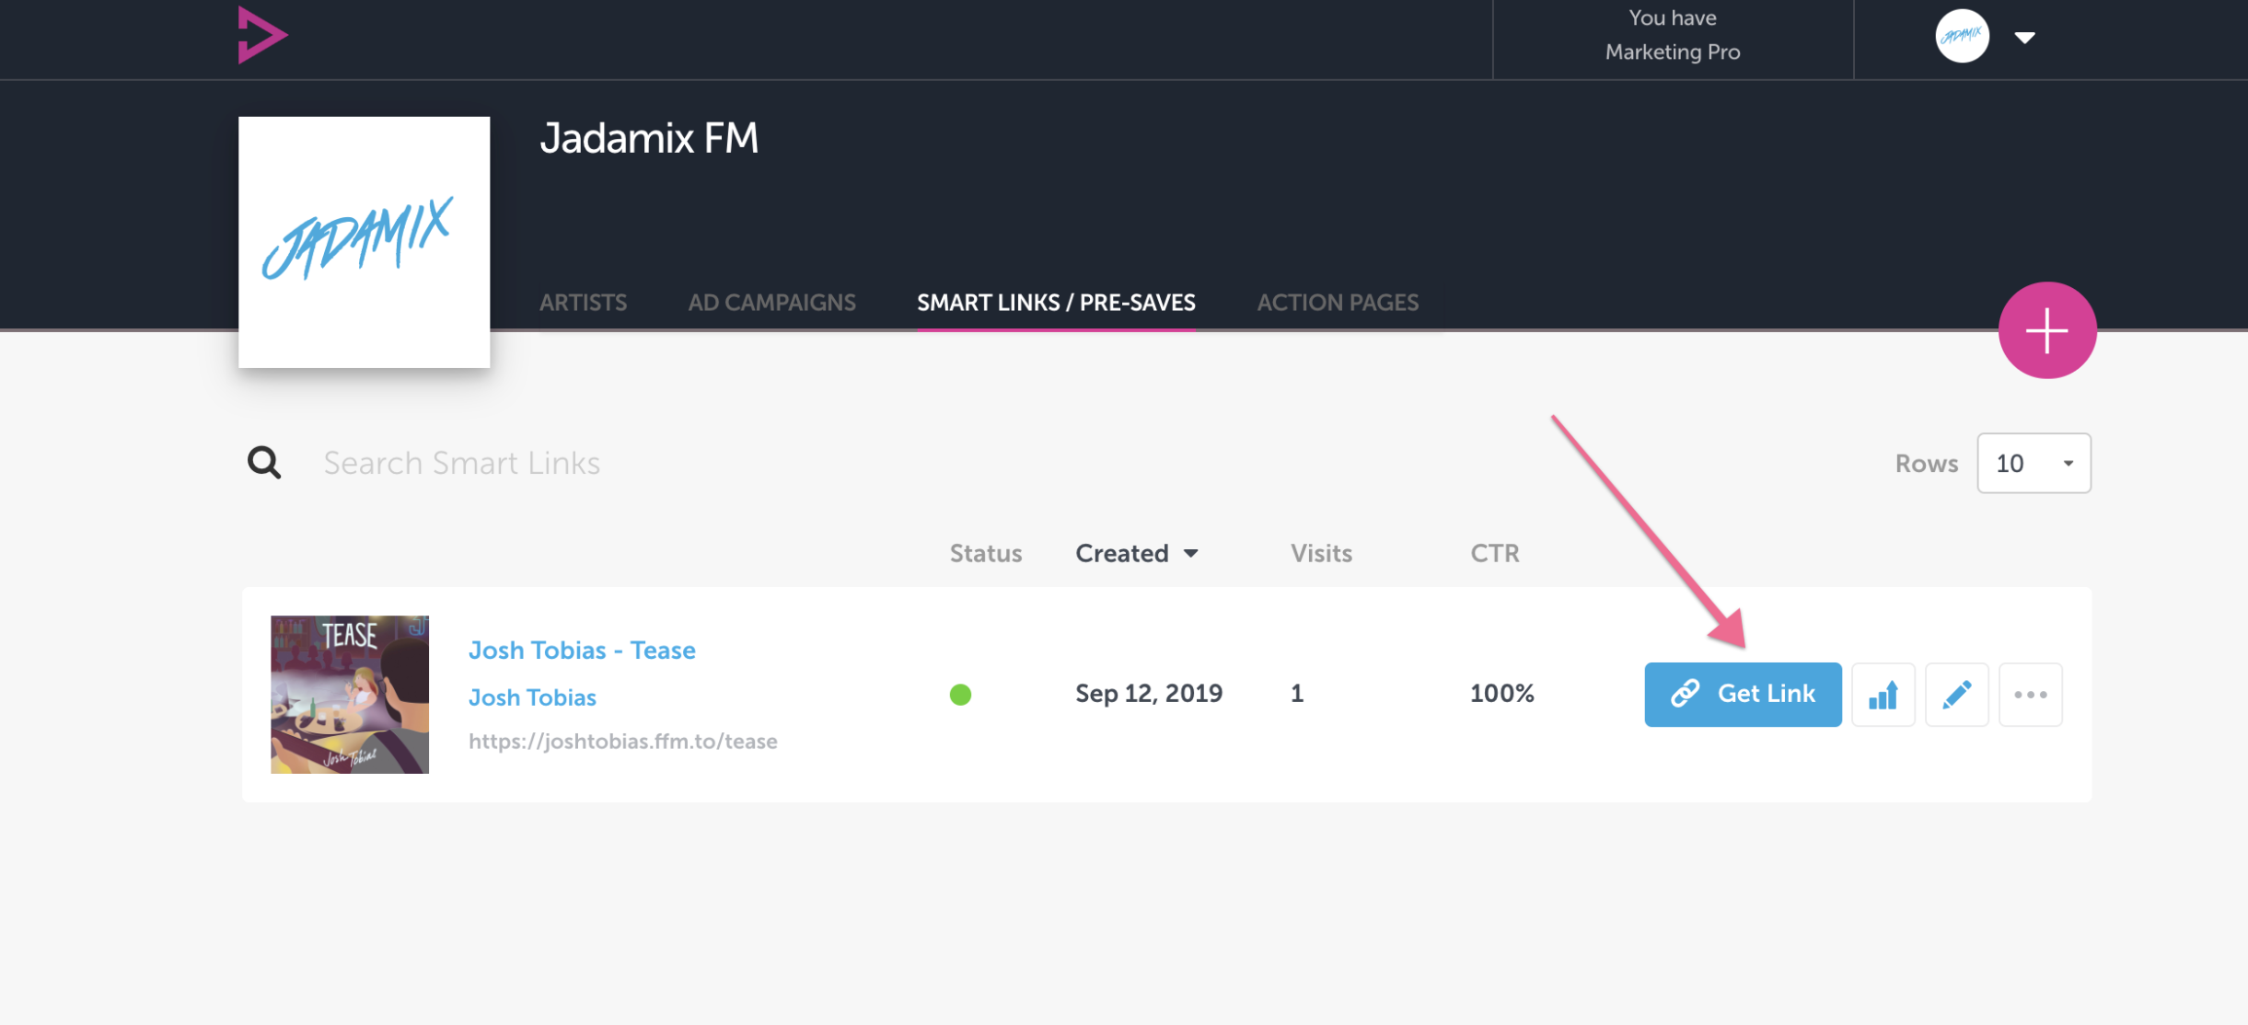
Task: Click the Jadamix profile image
Action: pyautogui.click(x=364, y=242)
